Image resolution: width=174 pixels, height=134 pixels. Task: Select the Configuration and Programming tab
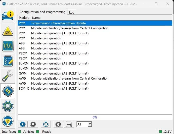[x=42, y=12]
